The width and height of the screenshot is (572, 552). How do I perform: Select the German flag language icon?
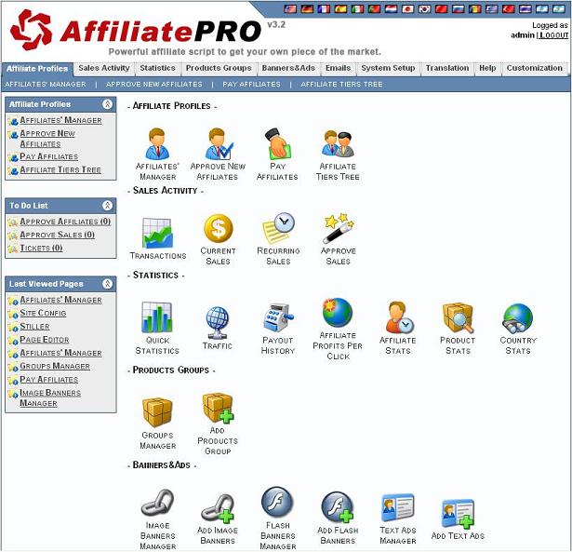307,8
